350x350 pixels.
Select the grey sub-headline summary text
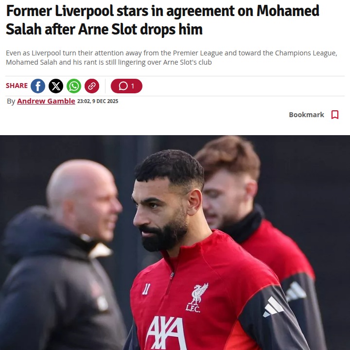[172, 57]
